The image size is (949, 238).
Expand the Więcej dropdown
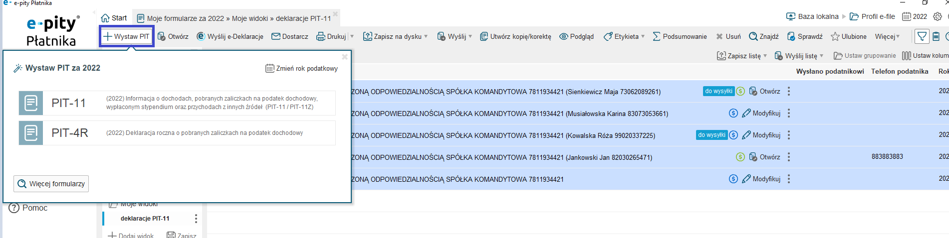888,36
